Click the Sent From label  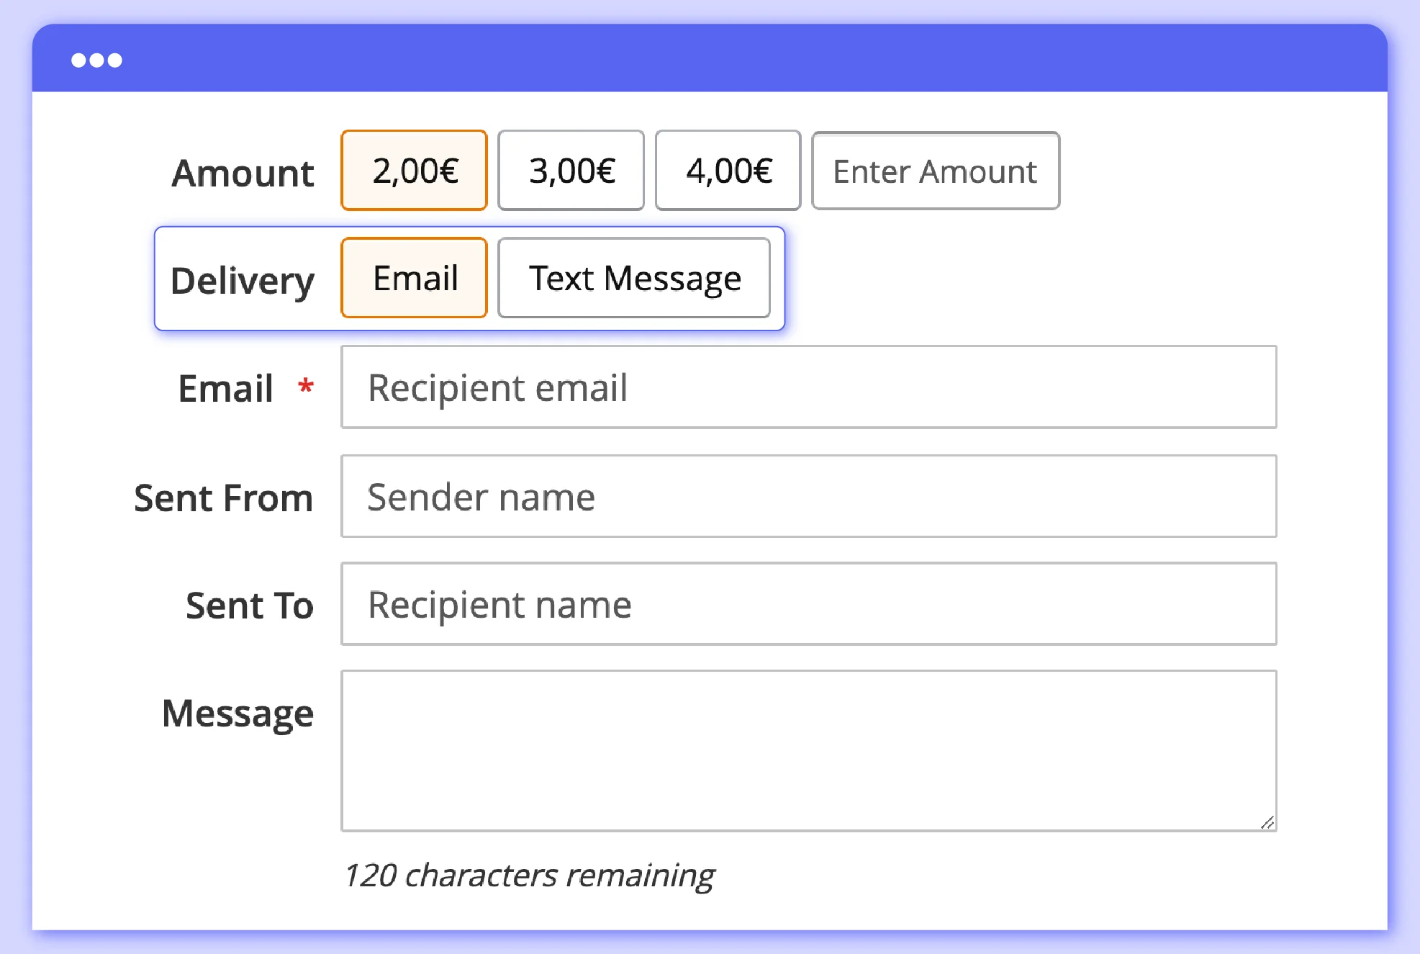tap(223, 498)
